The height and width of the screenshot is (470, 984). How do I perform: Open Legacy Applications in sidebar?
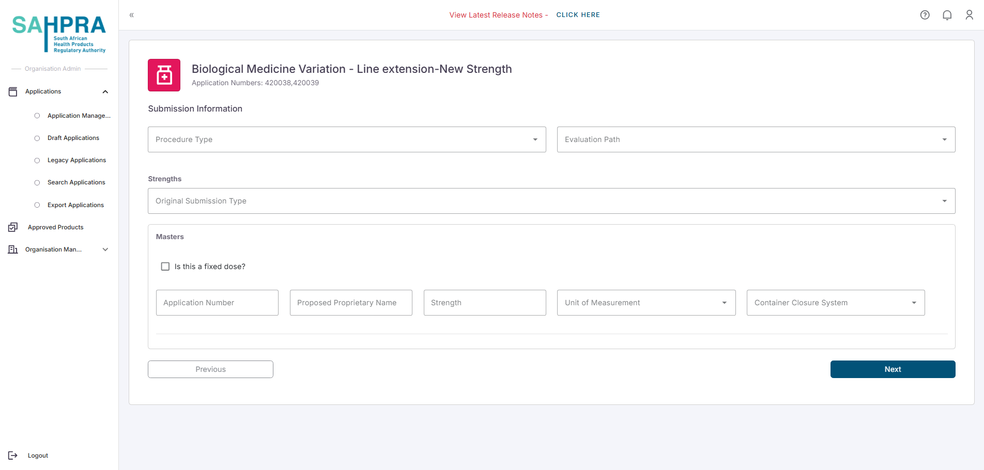(x=76, y=160)
